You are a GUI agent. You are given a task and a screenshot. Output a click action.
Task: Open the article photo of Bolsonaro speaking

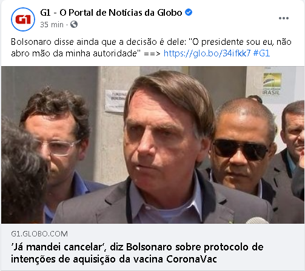point(153,145)
